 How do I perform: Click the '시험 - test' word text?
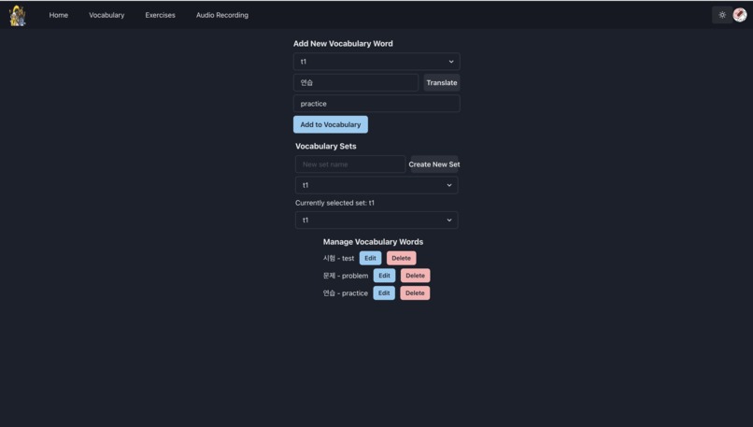338,259
